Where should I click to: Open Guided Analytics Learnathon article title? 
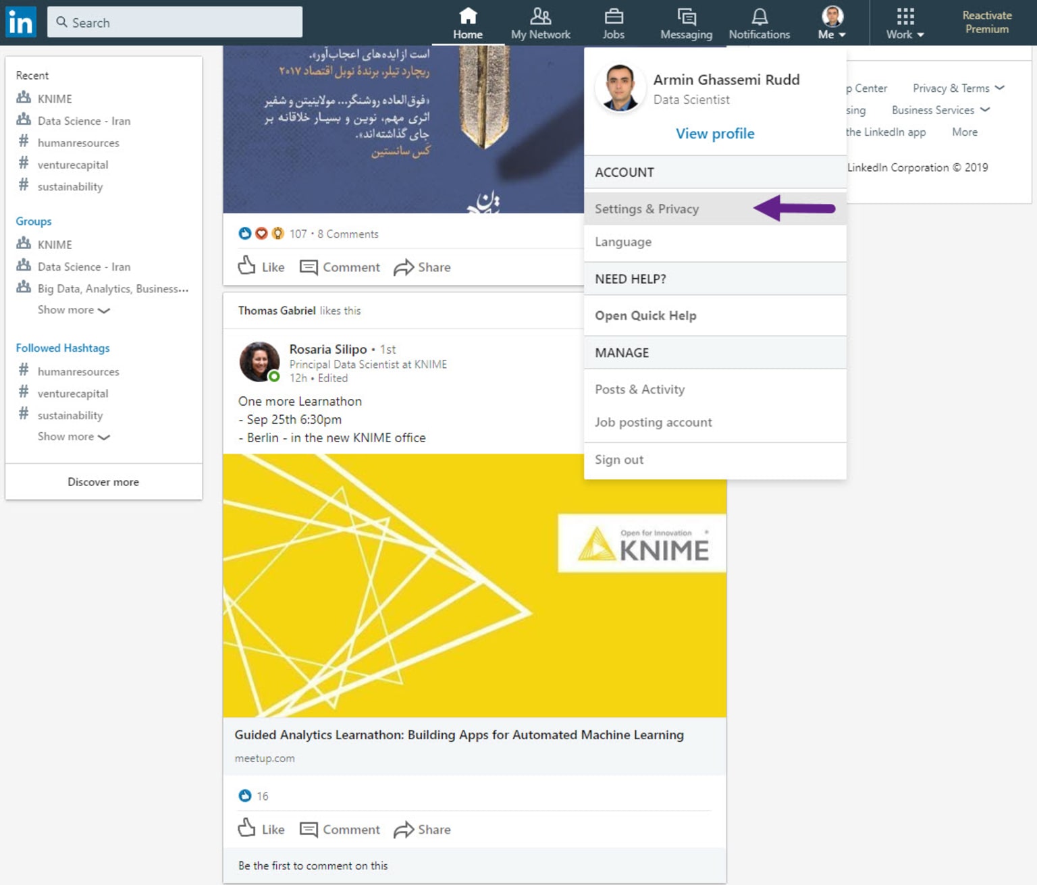(x=459, y=734)
